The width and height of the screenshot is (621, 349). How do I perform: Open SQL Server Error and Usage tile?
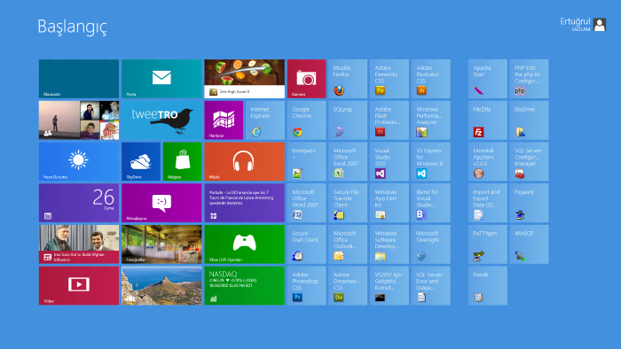tap(431, 286)
